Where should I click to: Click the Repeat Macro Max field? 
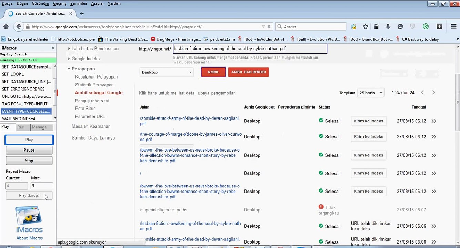click(x=42, y=186)
